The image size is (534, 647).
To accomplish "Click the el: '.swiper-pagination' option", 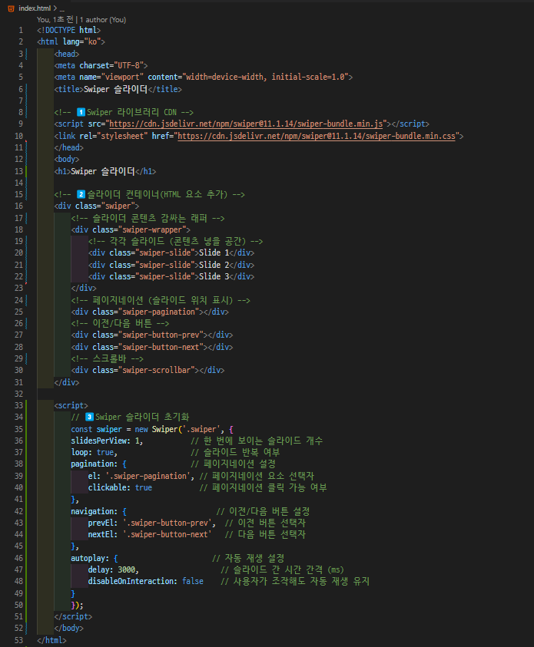I will coord(141,476).
